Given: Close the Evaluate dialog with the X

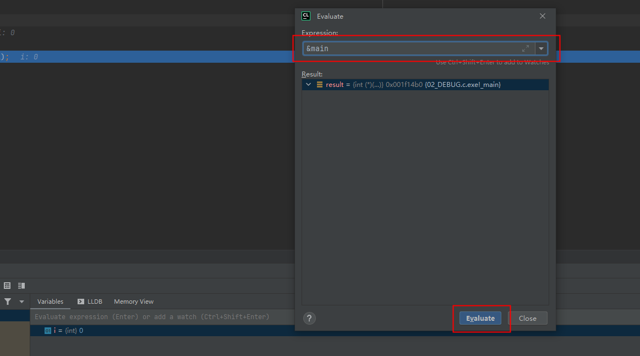Looking at the screenshot, I should [x=543, y=16].
